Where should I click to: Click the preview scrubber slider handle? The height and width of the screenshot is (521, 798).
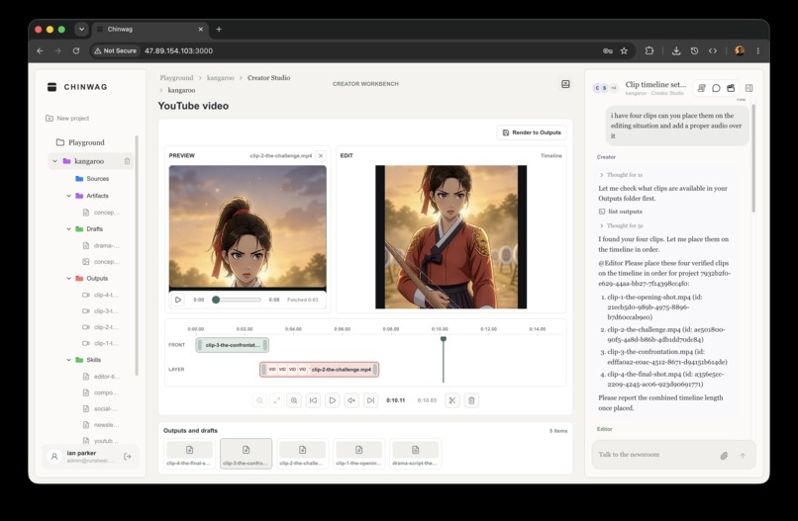pyautogui.click(x=216, y=300)
